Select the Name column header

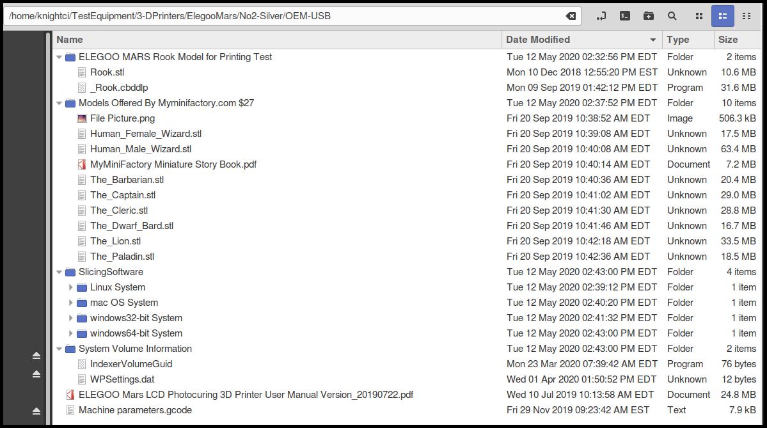[x=68, y=39]
